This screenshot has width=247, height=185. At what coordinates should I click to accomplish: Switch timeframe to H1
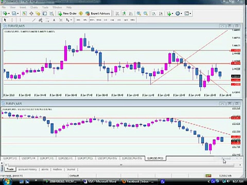tap(105, 20)
